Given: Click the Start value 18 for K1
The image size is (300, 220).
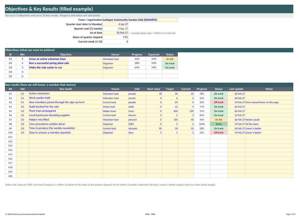Looking at the screenshot, I should [x=154, y=94].
